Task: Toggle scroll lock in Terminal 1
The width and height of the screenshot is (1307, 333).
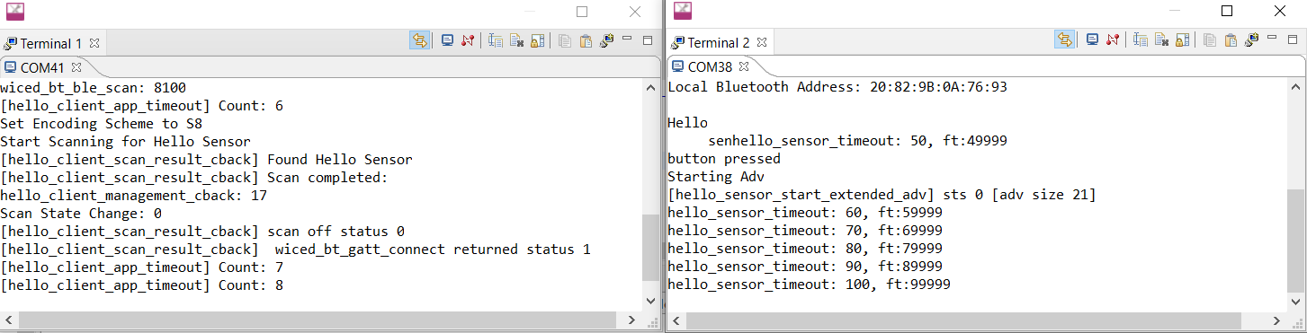Action: (x=538, y=40)
